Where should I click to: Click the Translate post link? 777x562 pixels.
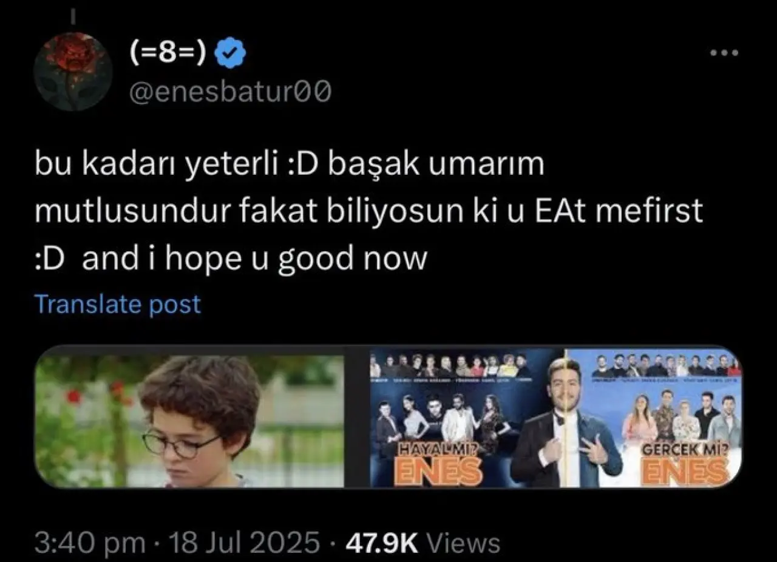[x=118, y=304]
